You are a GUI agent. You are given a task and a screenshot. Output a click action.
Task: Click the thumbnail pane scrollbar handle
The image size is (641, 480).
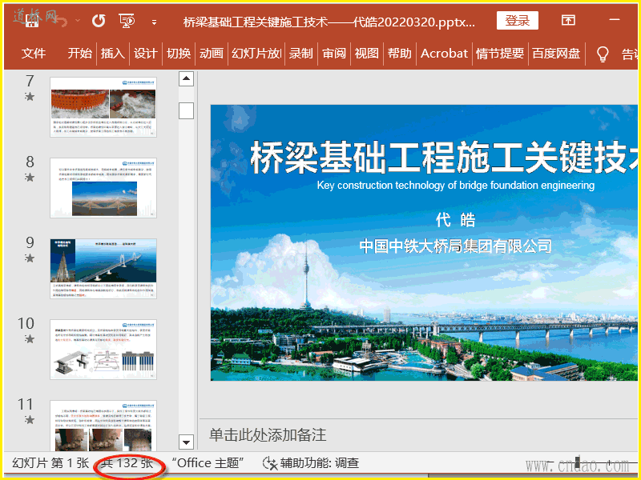[x=186, y=110]
